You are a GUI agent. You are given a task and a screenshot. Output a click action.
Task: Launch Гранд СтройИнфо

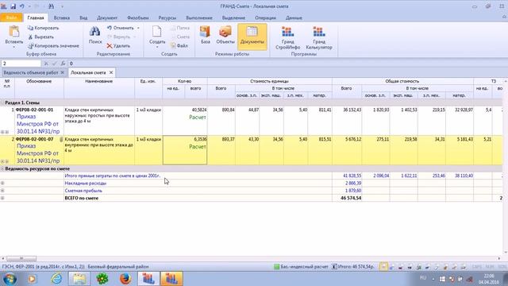287,37
